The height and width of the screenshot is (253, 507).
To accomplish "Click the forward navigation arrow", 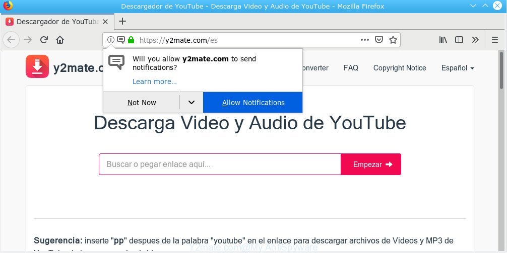I will pyautogui.click(x=28, y=40).
